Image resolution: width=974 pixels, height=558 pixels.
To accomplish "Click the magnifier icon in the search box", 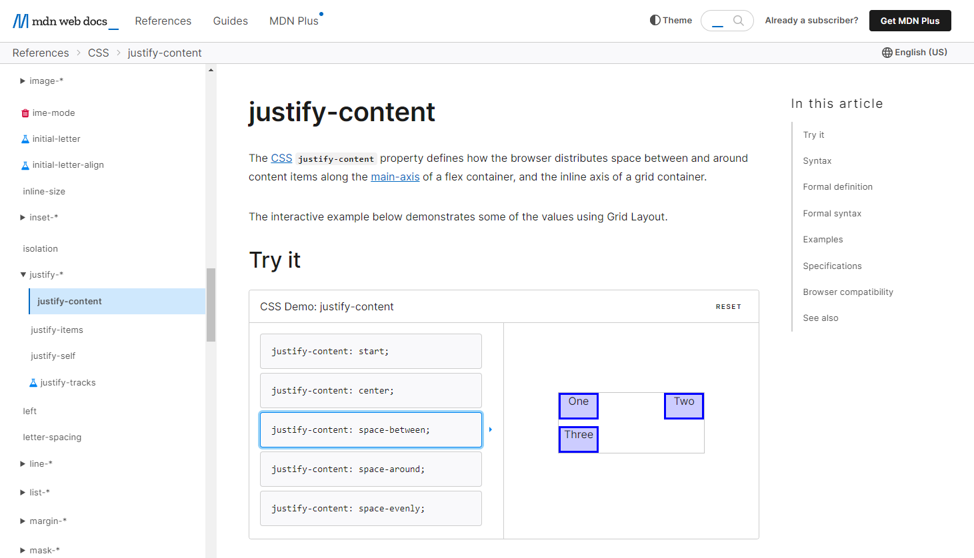I will (x=740, y=21).
